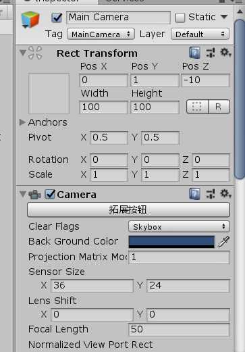
Task: Open the Default Layer dropdown
Action: (x=200, y=34)
